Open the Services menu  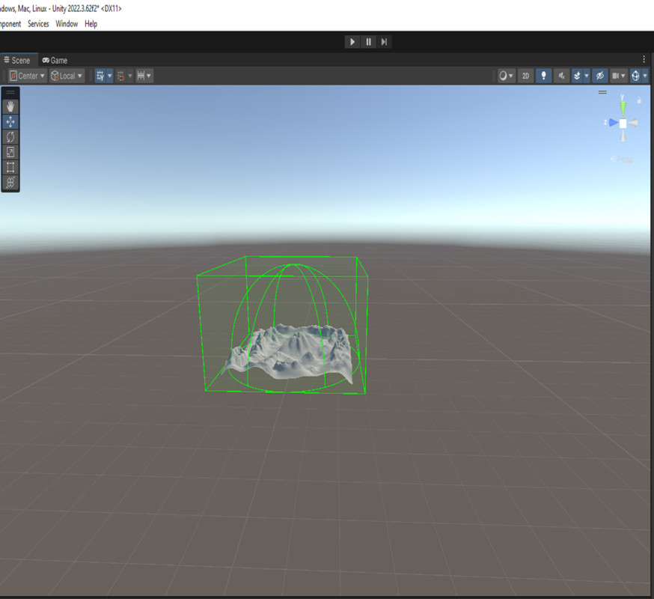(x=38, y=24)
